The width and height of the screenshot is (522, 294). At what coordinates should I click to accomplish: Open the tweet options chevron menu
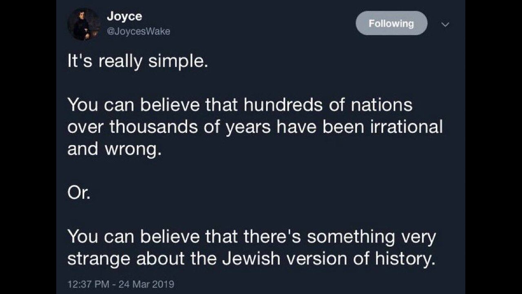click(445, 24)
